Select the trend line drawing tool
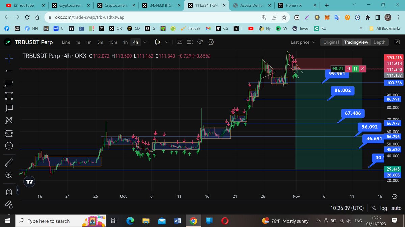Viewport: 405px width, 227px height. click(x=9, y=71)
